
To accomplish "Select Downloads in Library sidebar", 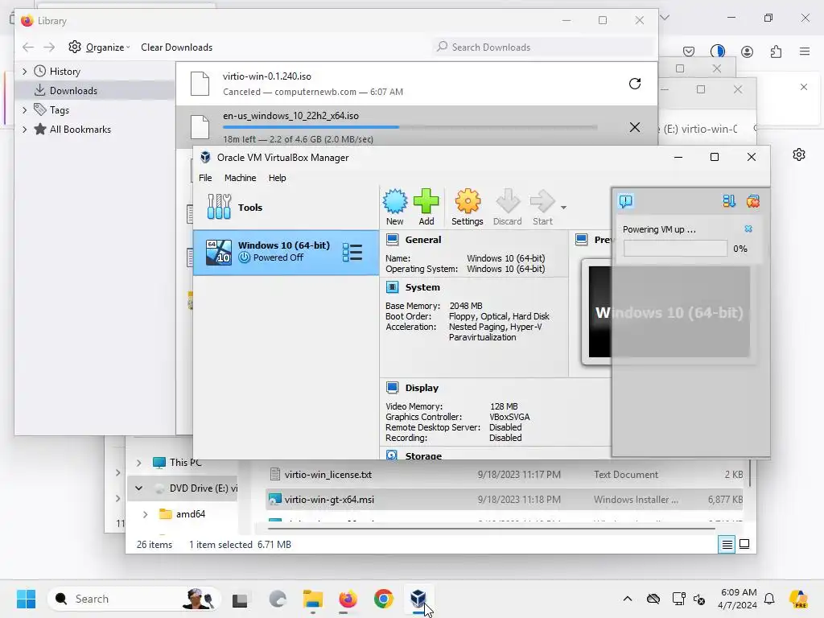I will tap(95, 90).
